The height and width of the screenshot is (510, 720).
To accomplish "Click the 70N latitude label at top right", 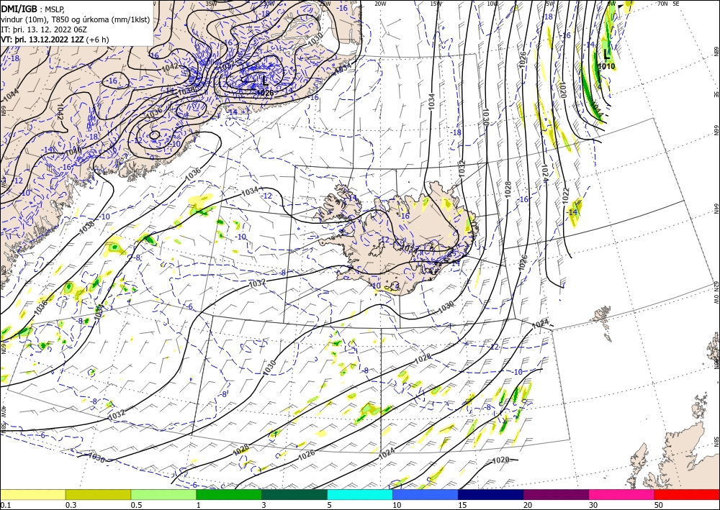I will pos(662,4).
